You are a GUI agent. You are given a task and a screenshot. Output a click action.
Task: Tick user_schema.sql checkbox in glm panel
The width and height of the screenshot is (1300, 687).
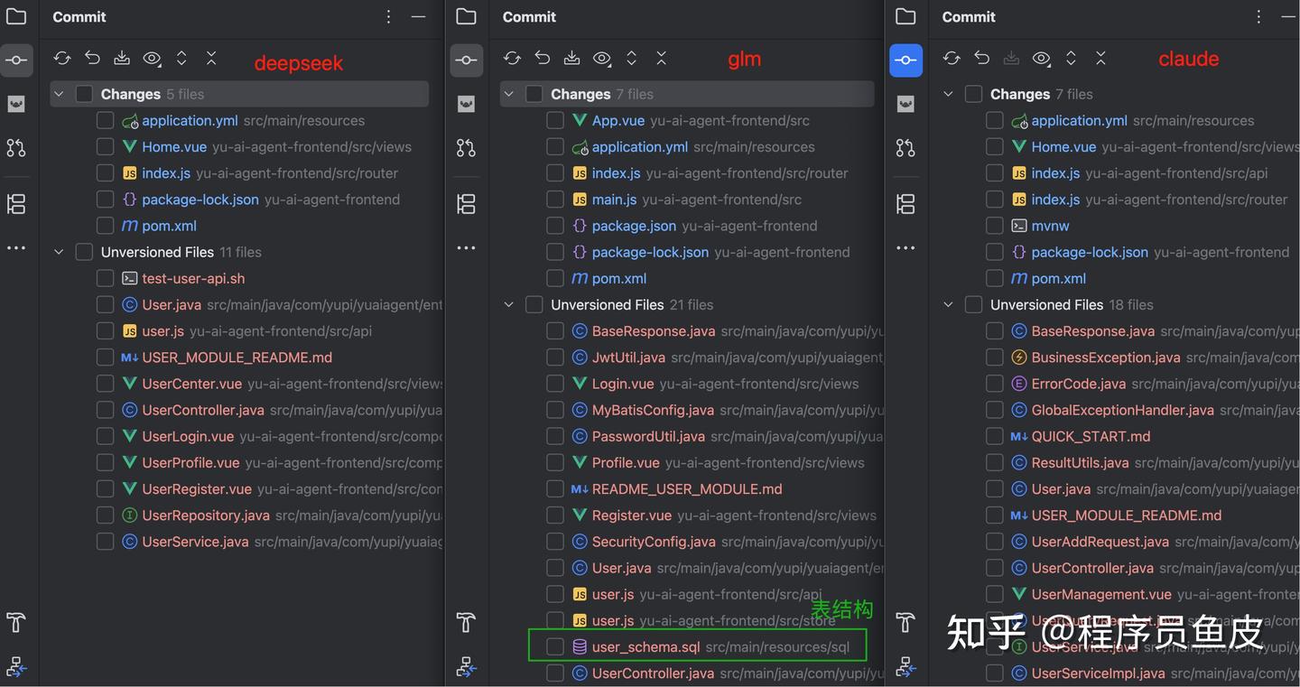click(x=555, y=646)
